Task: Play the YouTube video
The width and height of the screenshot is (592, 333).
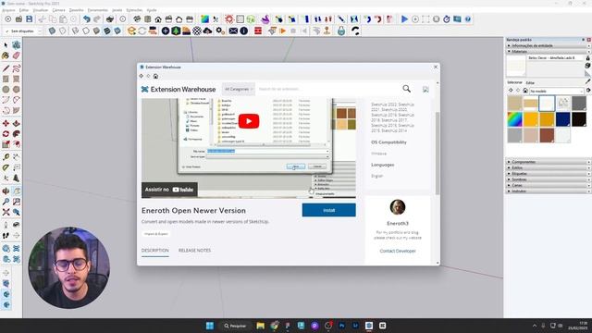Action: pos(249,121)
